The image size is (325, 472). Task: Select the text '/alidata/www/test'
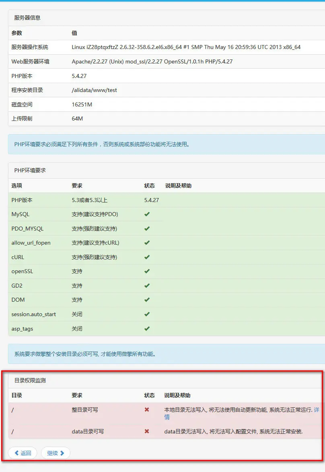(95, 90)
